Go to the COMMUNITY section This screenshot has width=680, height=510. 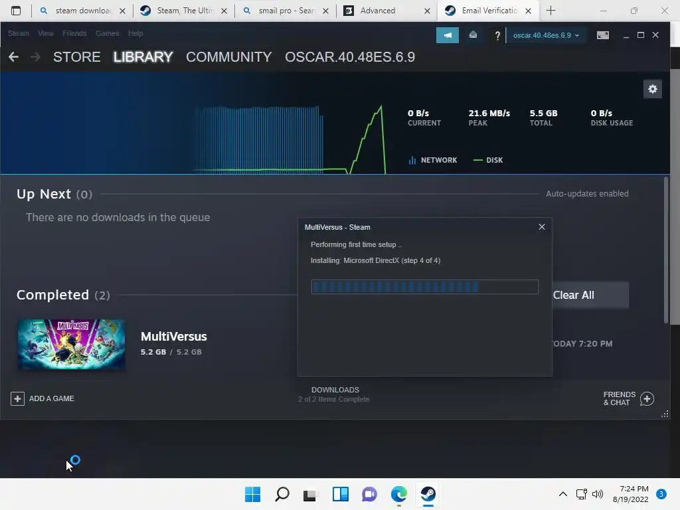tap(229, 57)
